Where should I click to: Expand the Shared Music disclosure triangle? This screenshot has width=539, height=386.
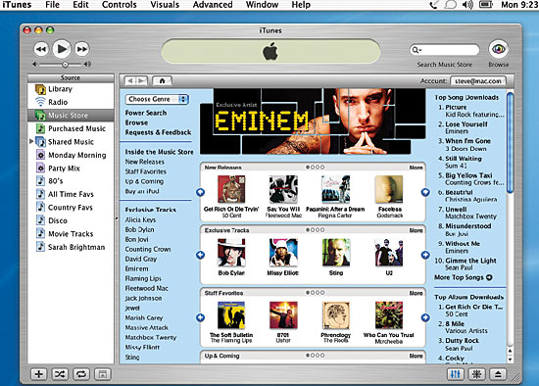[31, 141]
